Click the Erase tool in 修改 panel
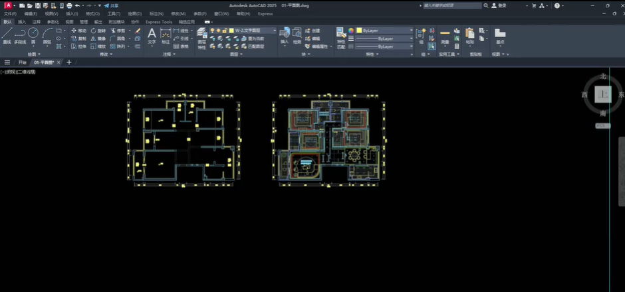Image resolution: width=625 pixels, height=292 pixels. click(x=138, y=31)
